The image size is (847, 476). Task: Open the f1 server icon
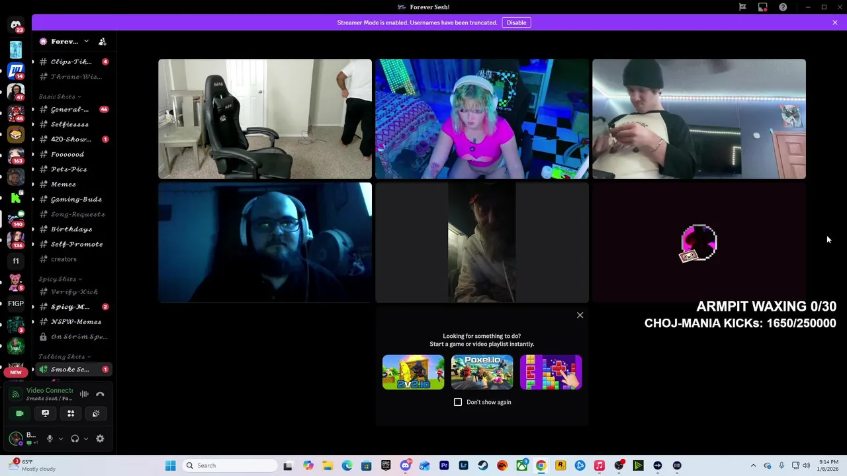16,260
